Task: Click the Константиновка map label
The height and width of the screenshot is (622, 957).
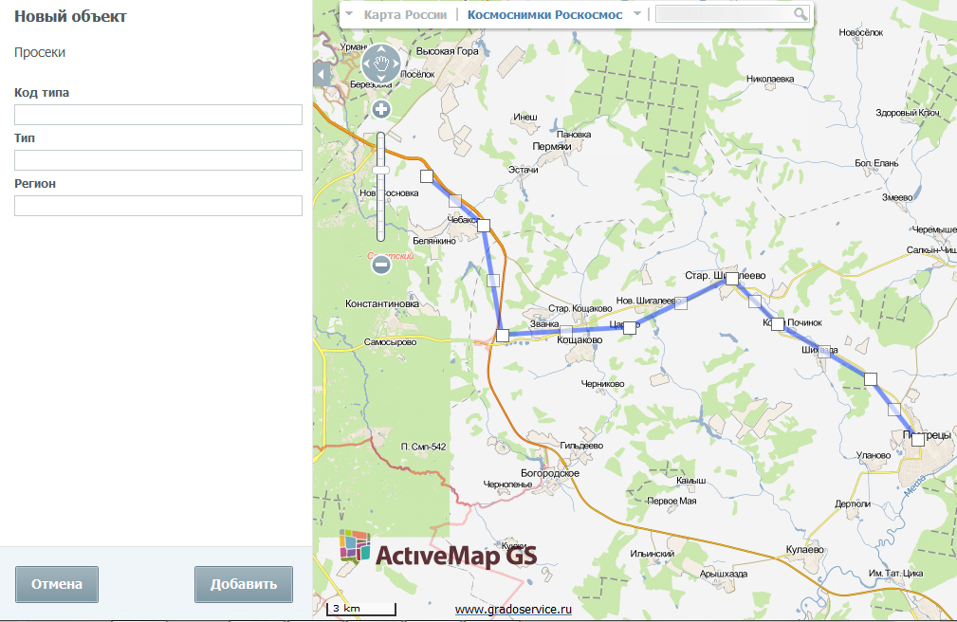Action: pos(382,303)
